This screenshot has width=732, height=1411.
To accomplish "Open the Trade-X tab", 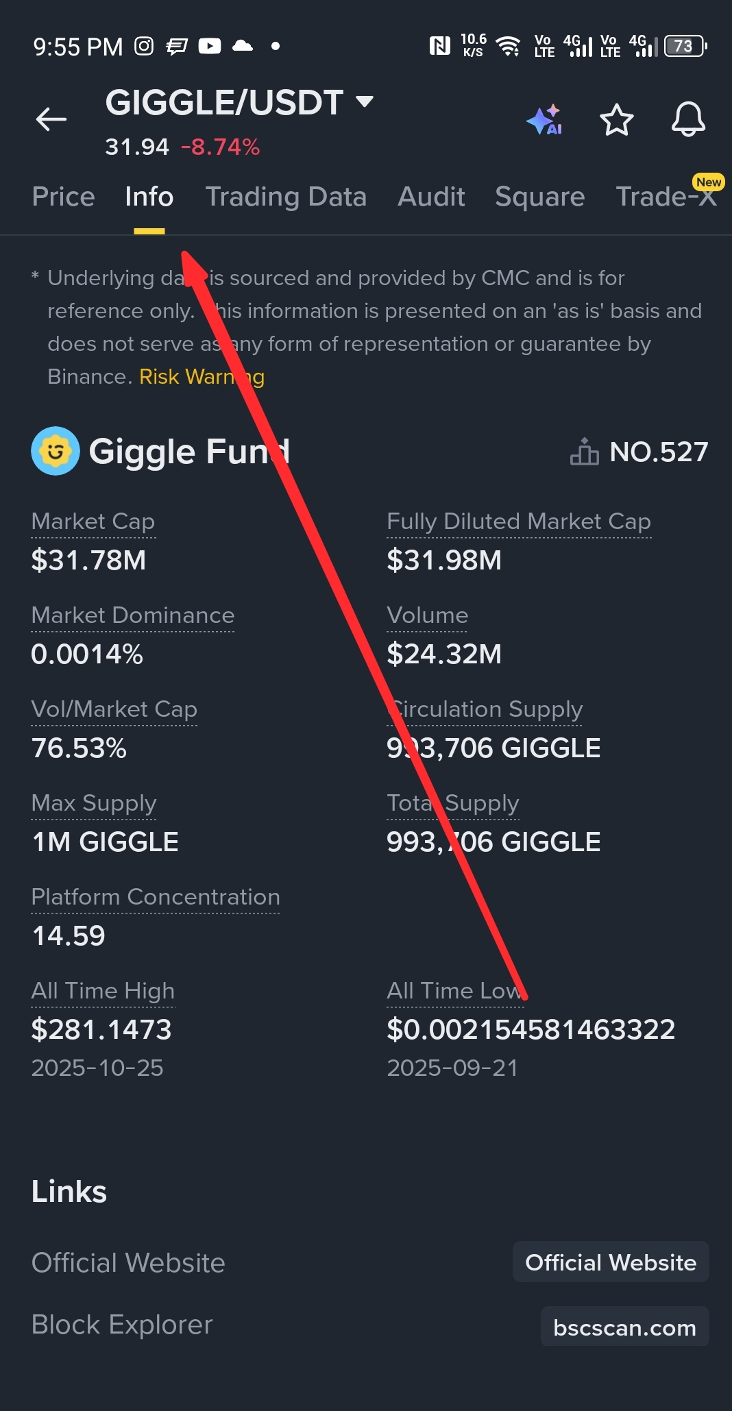I will 665,197.
